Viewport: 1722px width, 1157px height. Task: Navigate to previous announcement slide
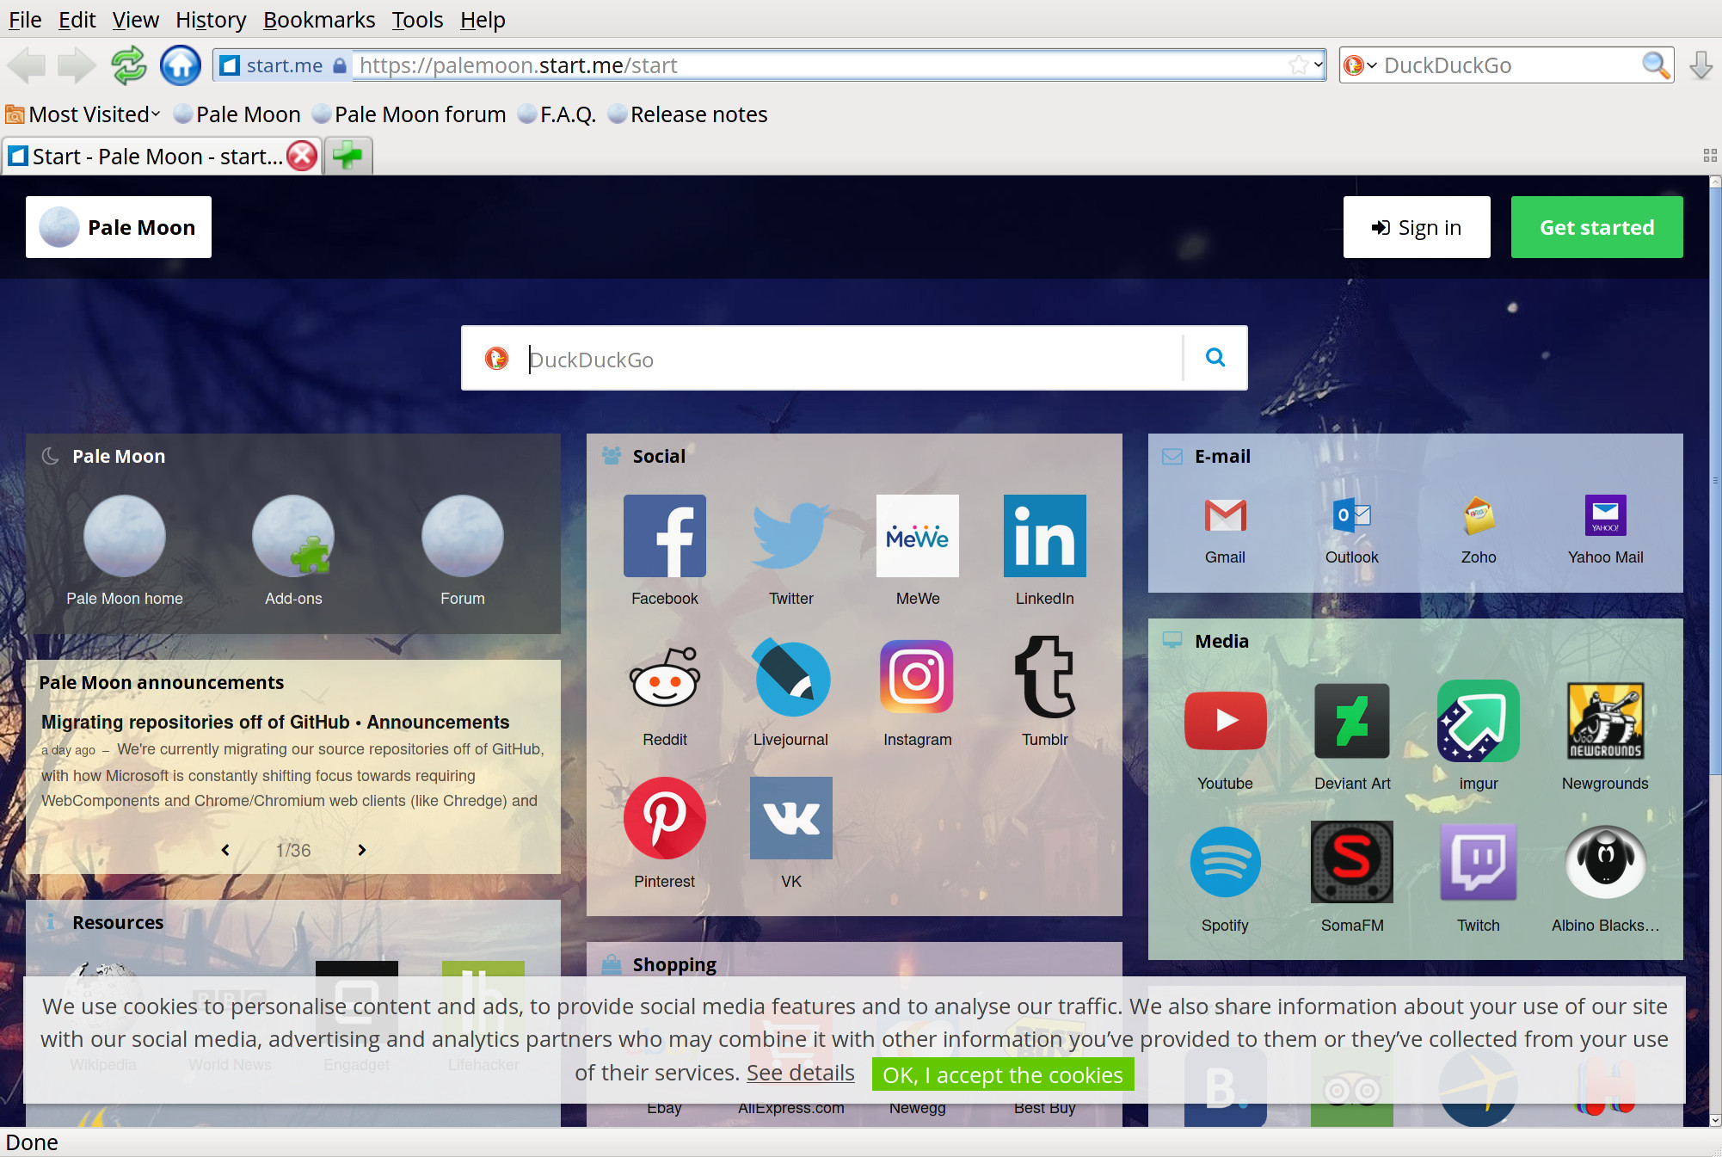[x=224, y=848]
